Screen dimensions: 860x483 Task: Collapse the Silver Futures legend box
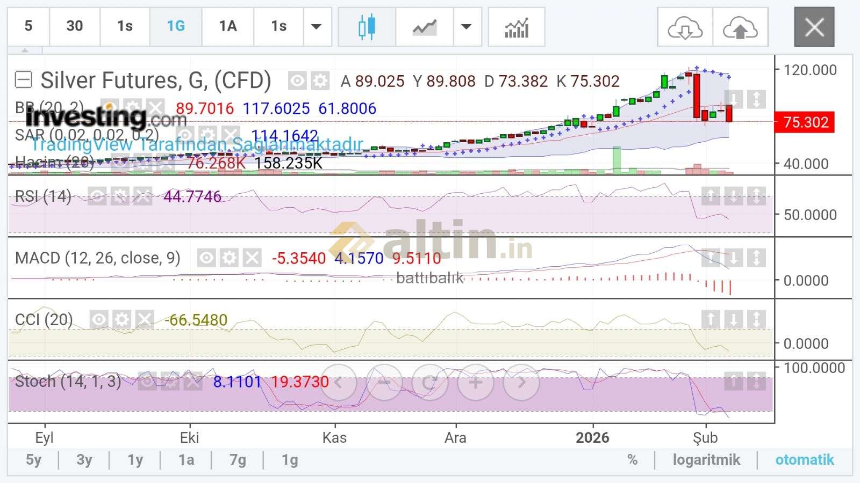pyautogui.click(x=23, y=80)
